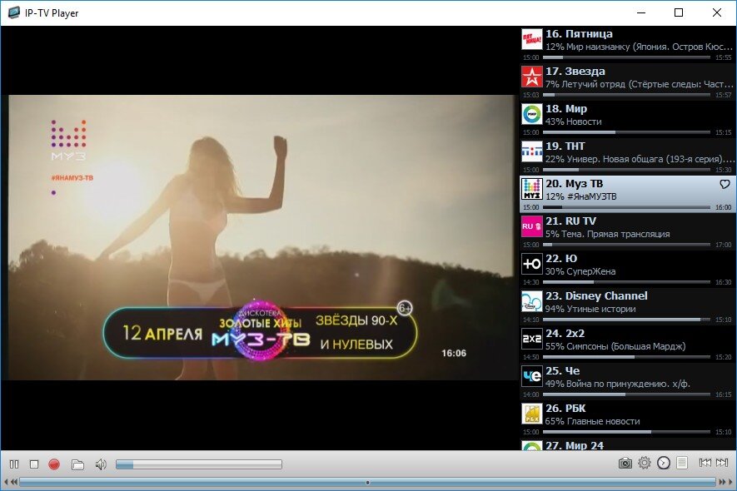Seek playback using the bottom progress bar
The width and height of the screenshot is (737, 491).
pyautogui.click(x=366, y=480)
